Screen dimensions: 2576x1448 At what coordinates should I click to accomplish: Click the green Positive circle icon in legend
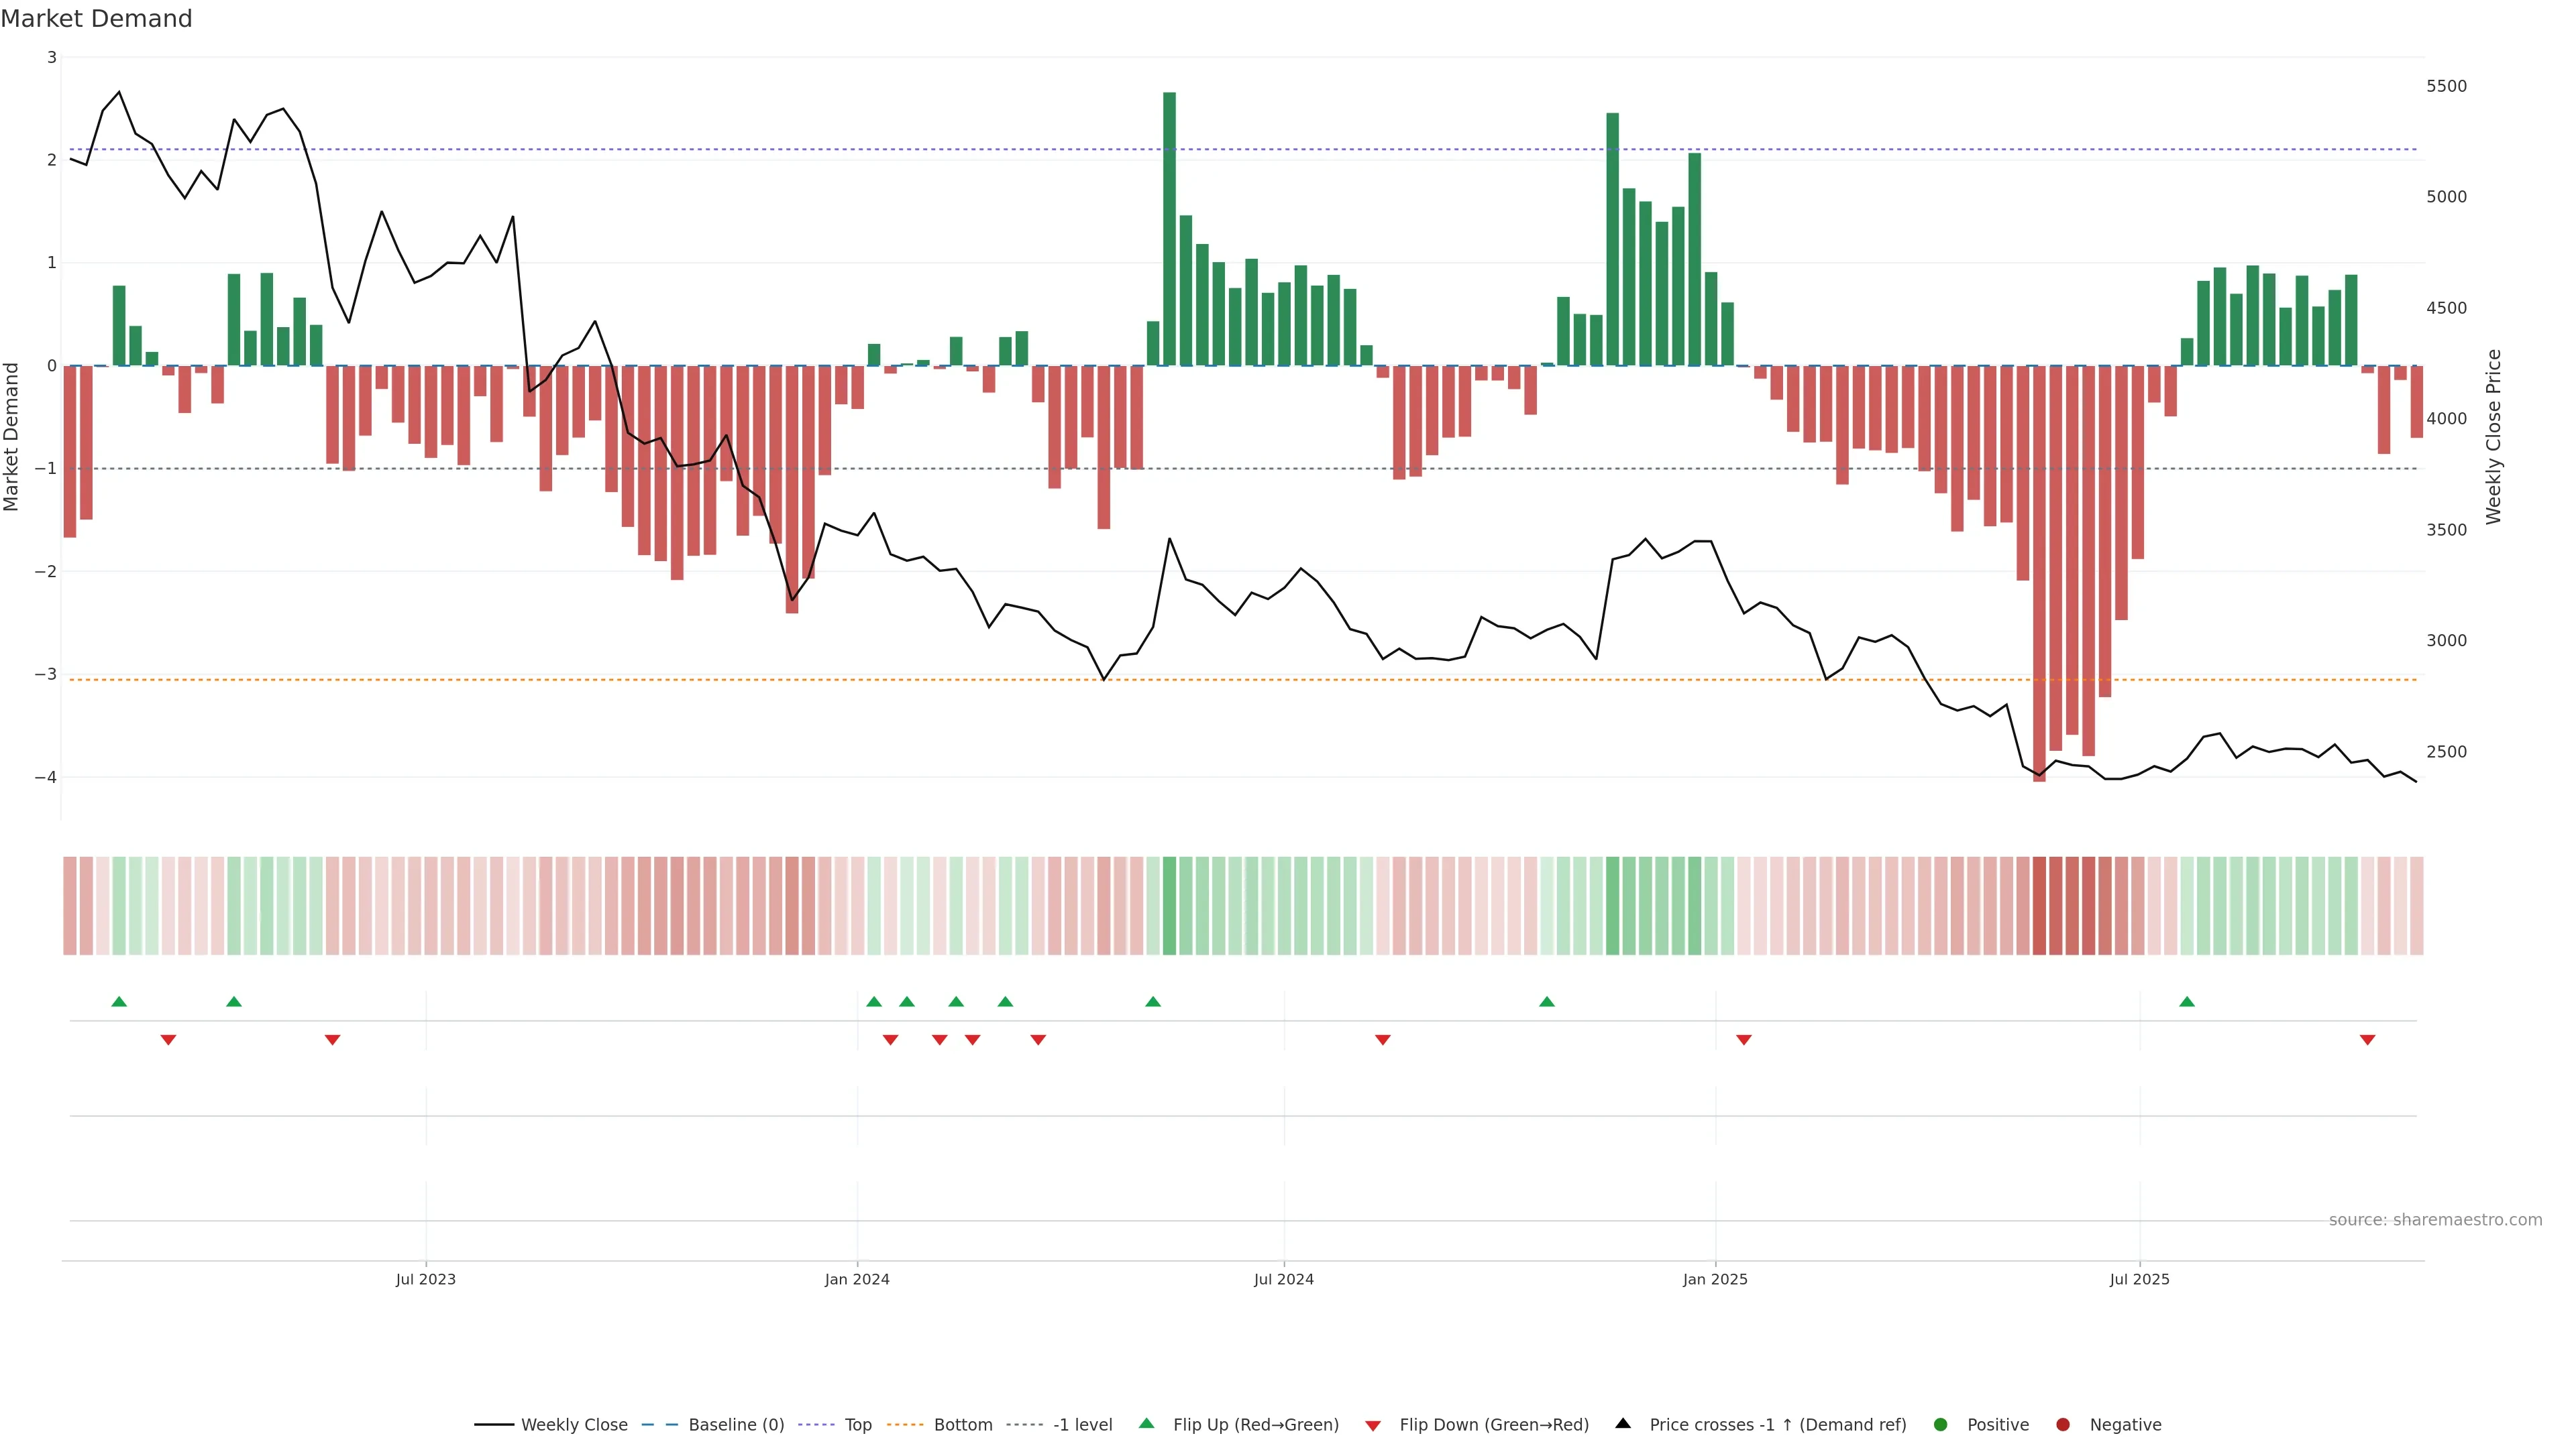(x=1941, y=1424)
